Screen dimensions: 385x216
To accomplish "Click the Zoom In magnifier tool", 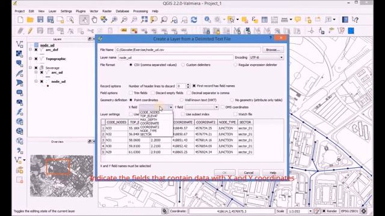I will (114, 20).
